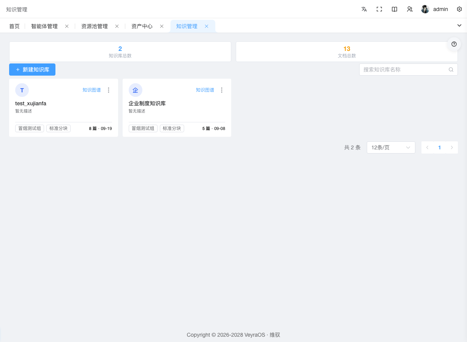Click the 8 篇 · 09-19 text
This screenshot has width=467, height=342.
100,128
